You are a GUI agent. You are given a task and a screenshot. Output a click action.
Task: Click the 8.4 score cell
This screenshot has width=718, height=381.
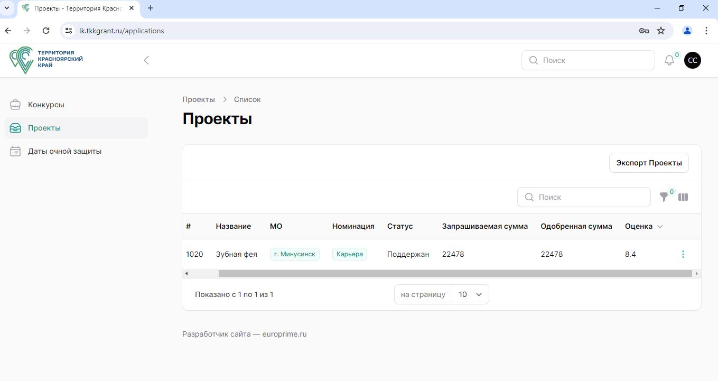point(630,254)
